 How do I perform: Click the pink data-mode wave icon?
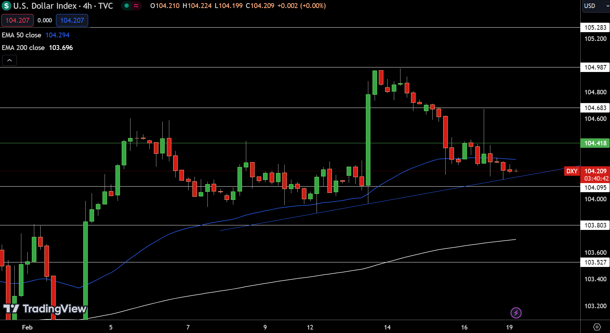(x=136, y=6)
